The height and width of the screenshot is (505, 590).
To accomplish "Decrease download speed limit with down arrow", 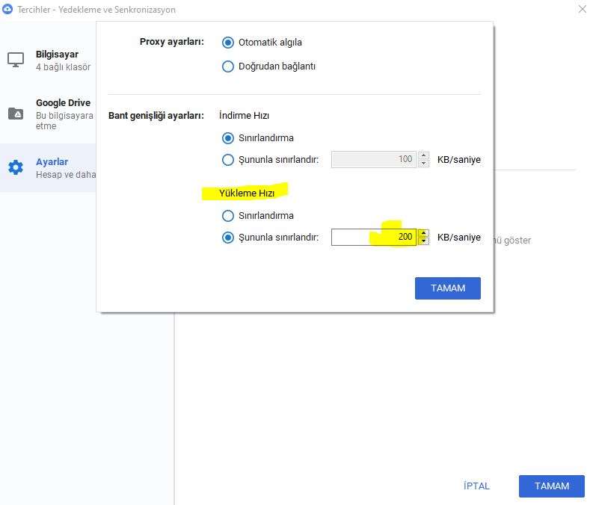I will [x=424, y=163].
